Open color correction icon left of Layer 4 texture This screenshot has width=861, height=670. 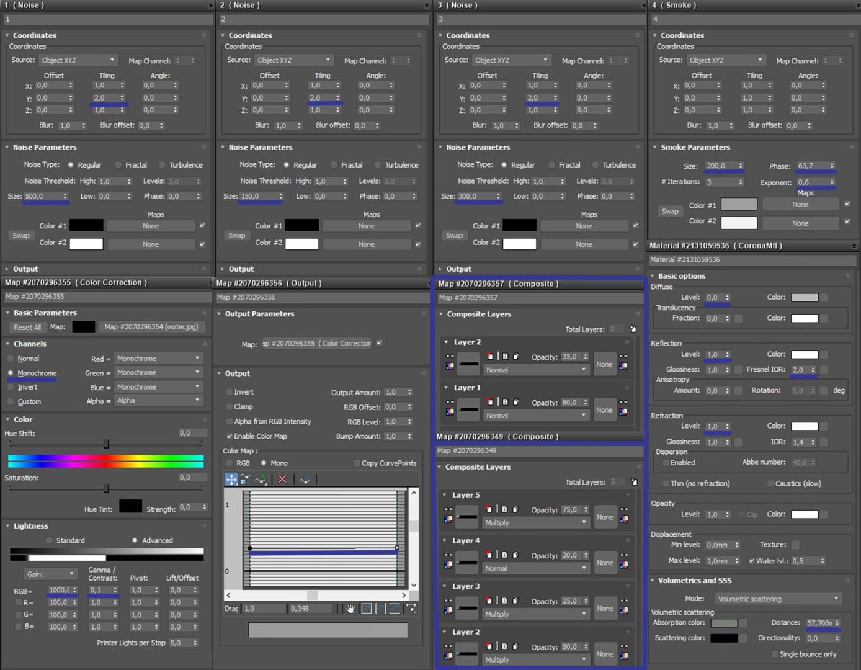(x=448, y=565)
